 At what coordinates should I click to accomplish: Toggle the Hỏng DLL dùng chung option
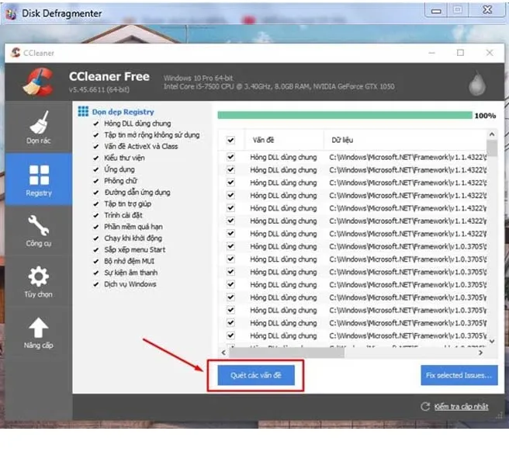pos(95,123)
